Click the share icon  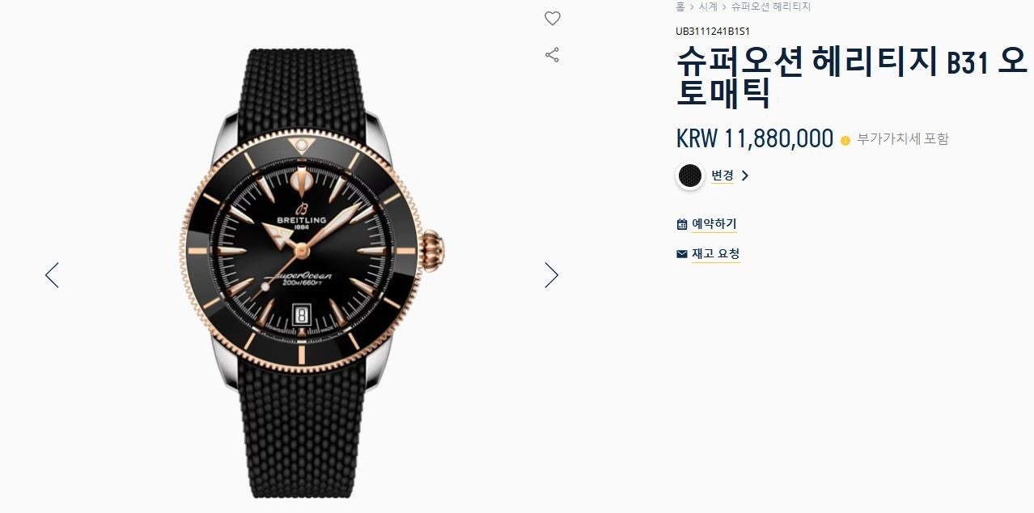coord(552,55)
